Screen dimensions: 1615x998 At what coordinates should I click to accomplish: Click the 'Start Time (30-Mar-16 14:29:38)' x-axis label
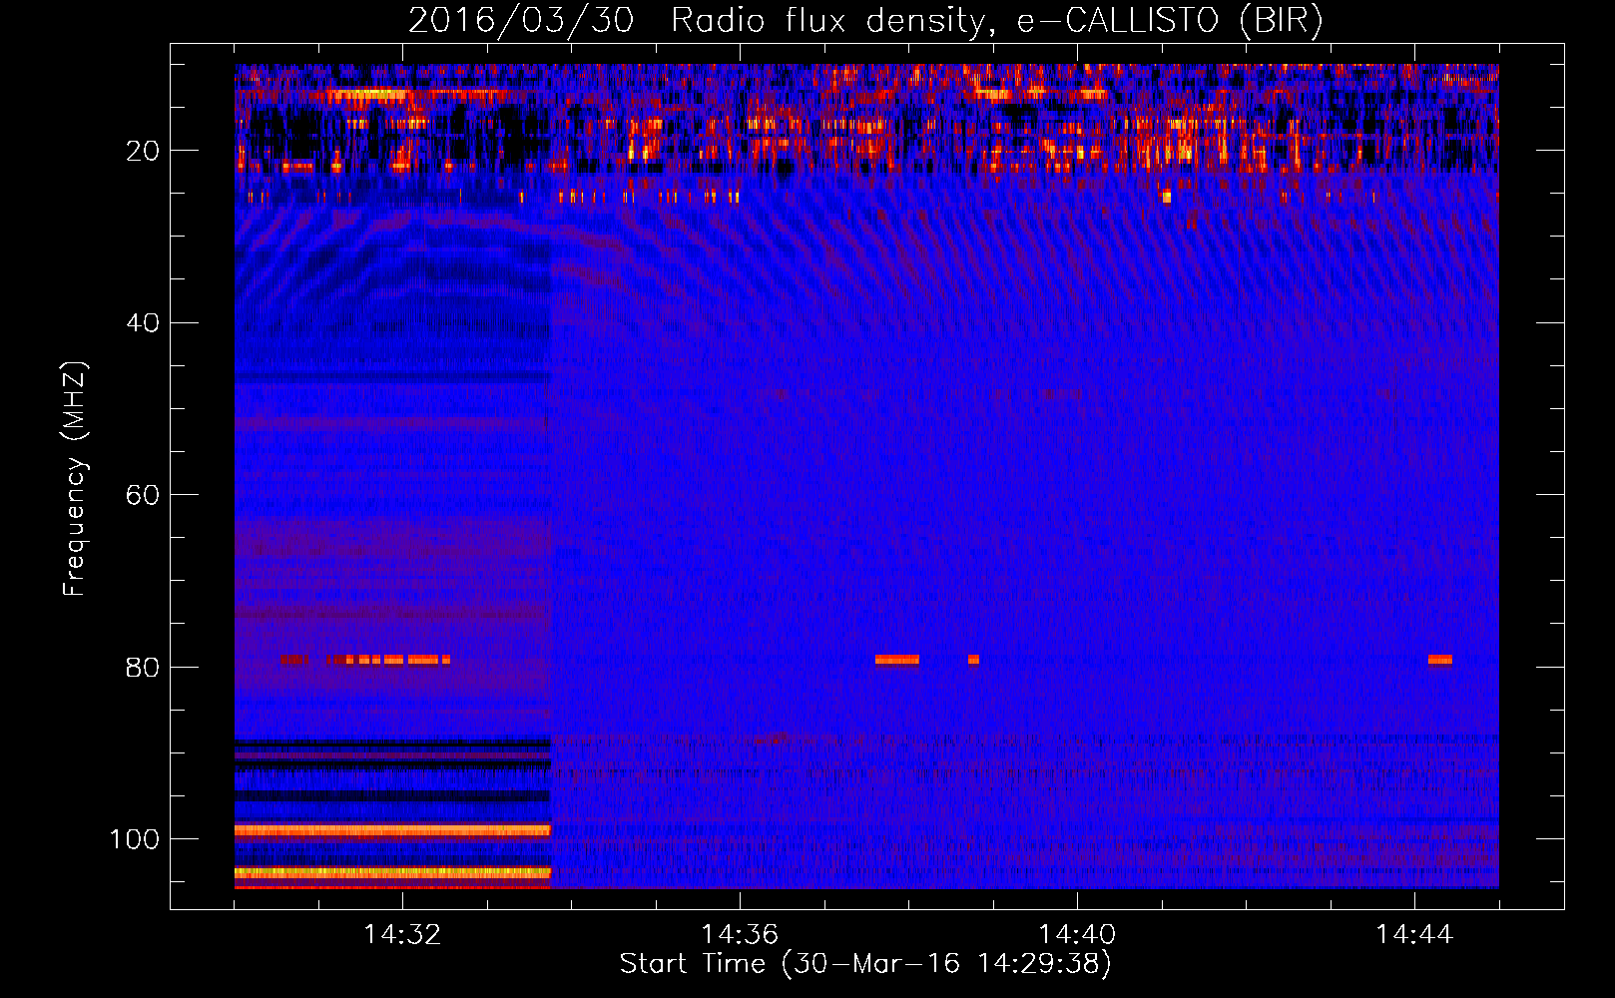click(x=865, y=964)
